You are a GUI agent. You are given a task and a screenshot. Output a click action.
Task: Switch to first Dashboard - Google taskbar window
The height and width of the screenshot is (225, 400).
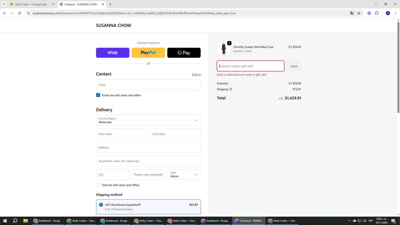pyautogui.click(x=48, y=221)
